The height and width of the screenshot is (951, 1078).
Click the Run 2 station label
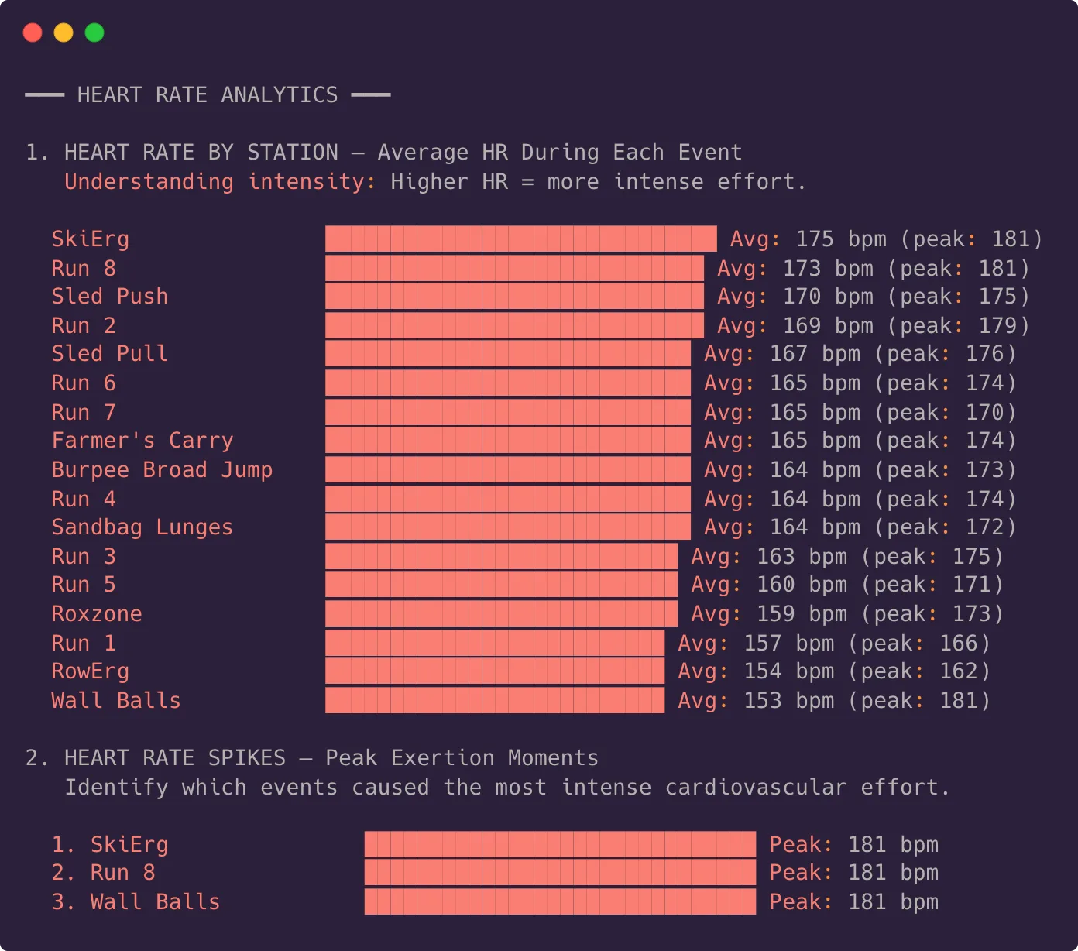pyautogui.click(x=84, y=326)
